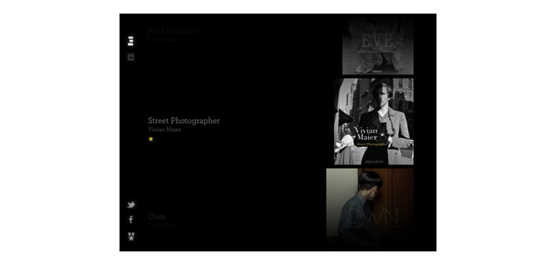
Task: Toggle the yellow star under Vivian Maier
Action: [151, 139]
